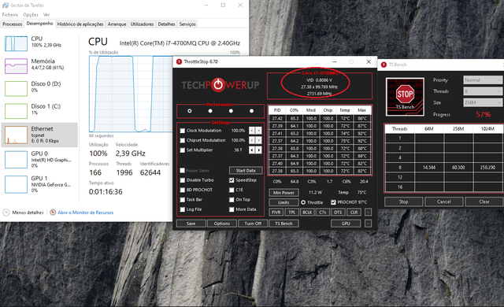Click the FIVR button in ThrottleStop
The width and height of the screenshot is (504, 307).
(276, 213)
